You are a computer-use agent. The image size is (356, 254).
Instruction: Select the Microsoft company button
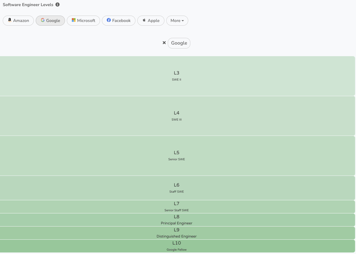pos(83,21)
